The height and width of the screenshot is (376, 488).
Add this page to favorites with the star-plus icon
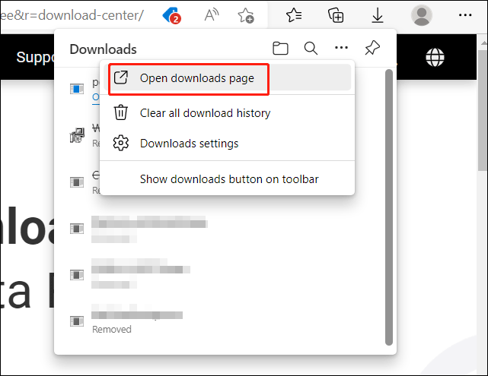pyautogui.click(x=246, y=15)
